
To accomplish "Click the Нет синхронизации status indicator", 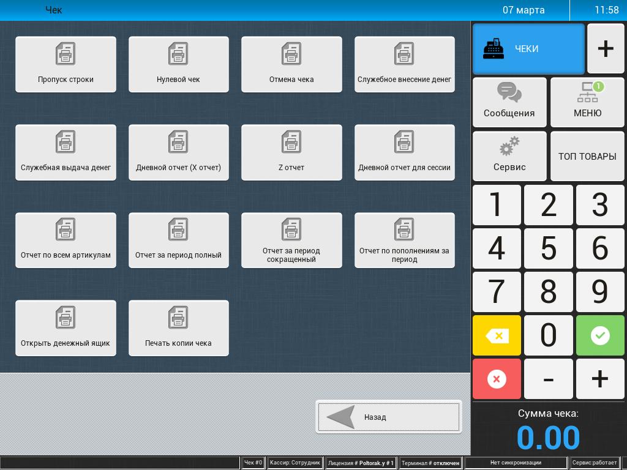I will [516, 463].
